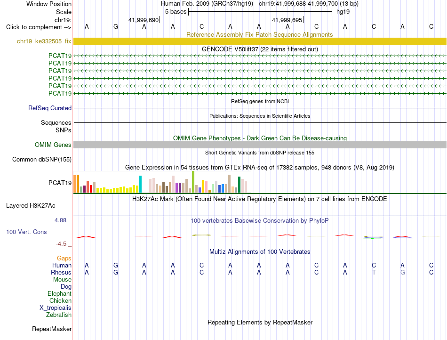Viewport: 447px width, 340px height.
Task: Select the Dog species label
Action: (66, 287)
